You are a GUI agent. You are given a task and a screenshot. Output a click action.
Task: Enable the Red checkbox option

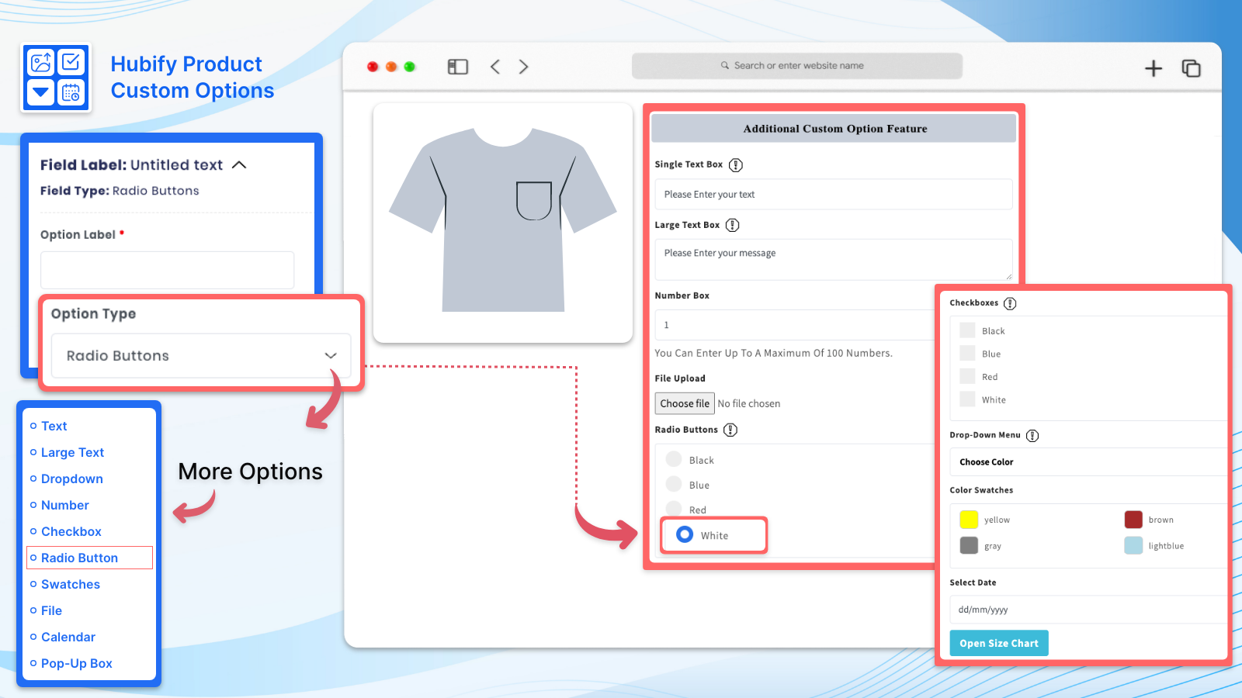click(967, 376)
